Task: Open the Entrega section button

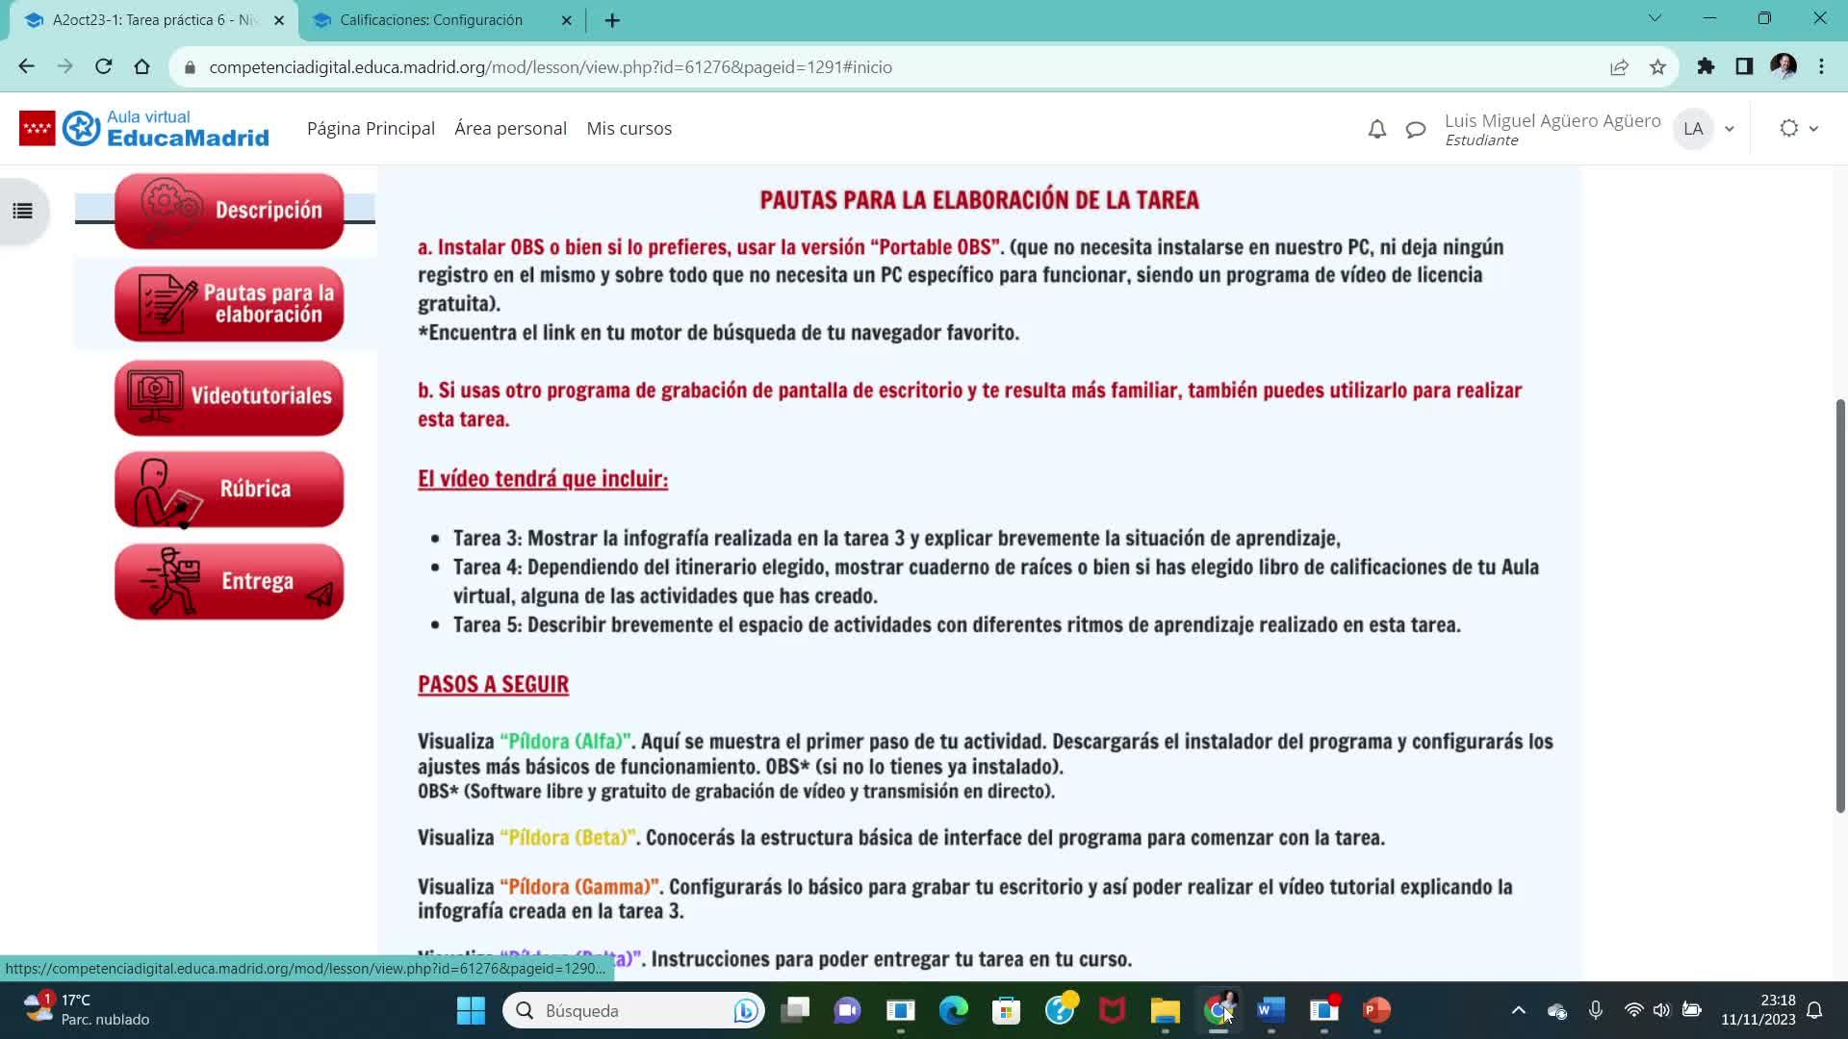Action: [229, 581]
